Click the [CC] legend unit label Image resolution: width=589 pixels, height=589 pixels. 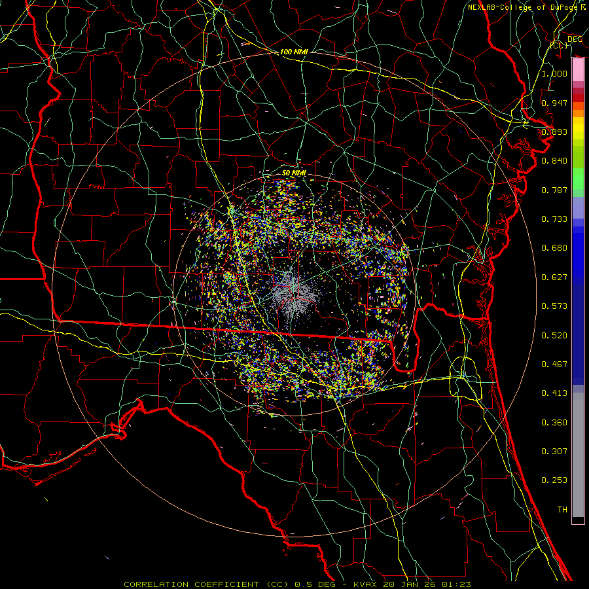(x=559, y=45)
